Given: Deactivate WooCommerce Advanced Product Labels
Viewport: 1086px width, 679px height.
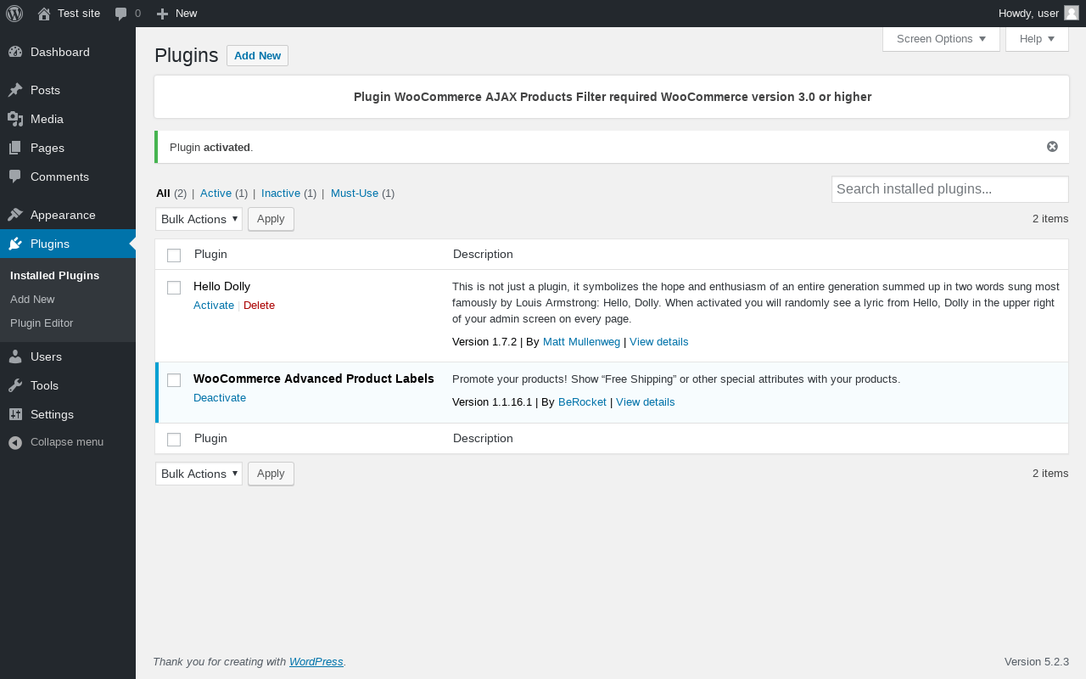Looking at the screenshot, I should pyautogui.click(x=220, y=398).
